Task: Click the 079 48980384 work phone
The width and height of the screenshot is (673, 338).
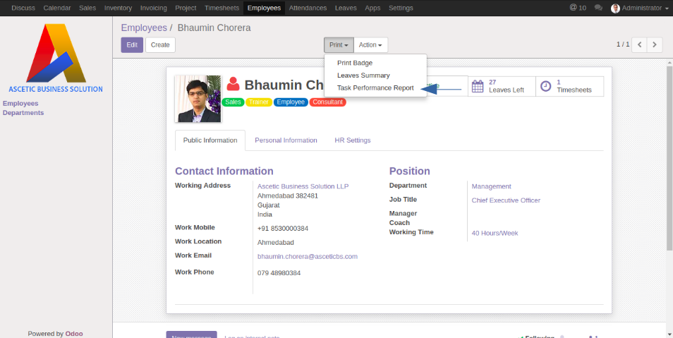Action: [x=279, y=273]
